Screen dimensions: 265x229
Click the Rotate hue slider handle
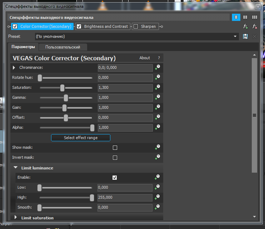click(40, 78)
